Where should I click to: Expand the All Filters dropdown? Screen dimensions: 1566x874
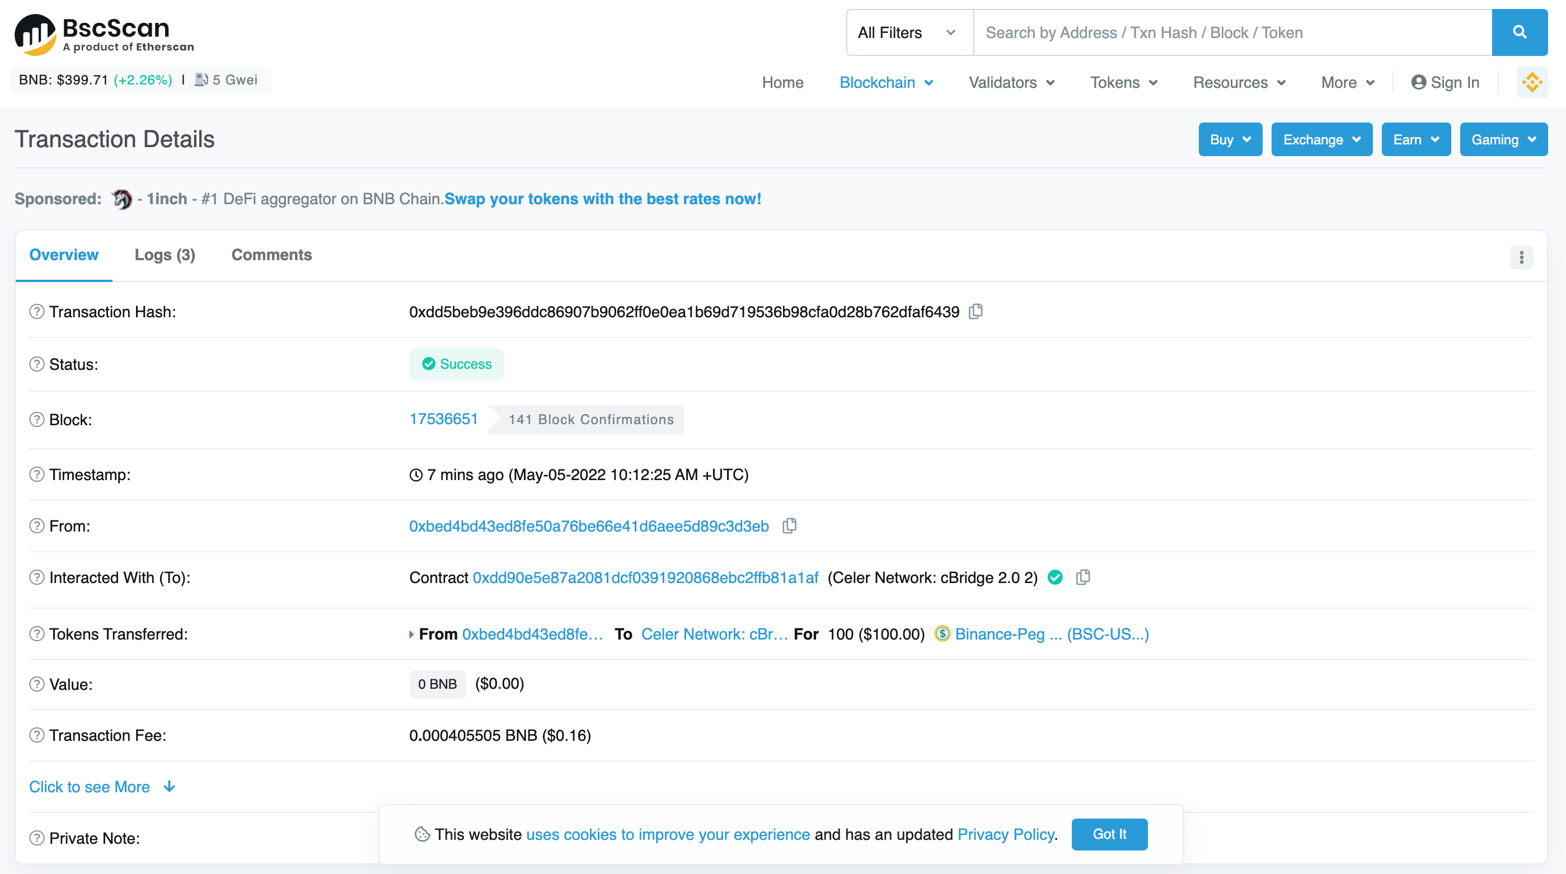pyautogui.click(x=909, y=32)
